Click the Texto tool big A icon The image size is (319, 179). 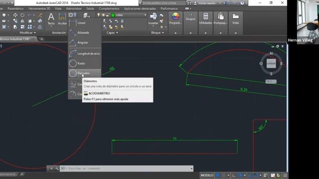(51, 17)
